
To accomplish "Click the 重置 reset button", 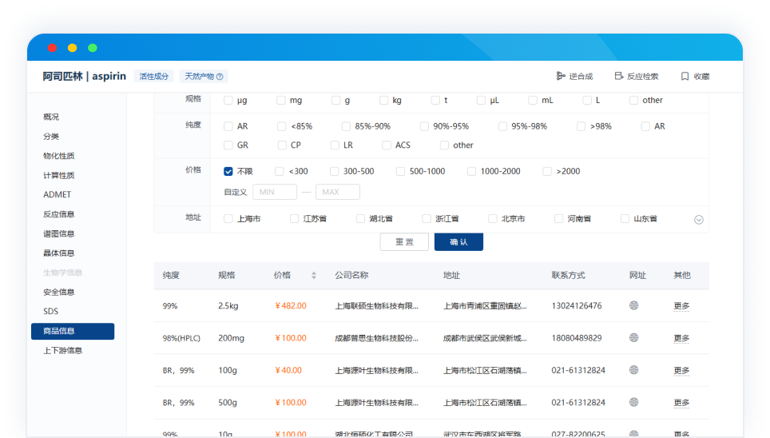I will [404, 242].
